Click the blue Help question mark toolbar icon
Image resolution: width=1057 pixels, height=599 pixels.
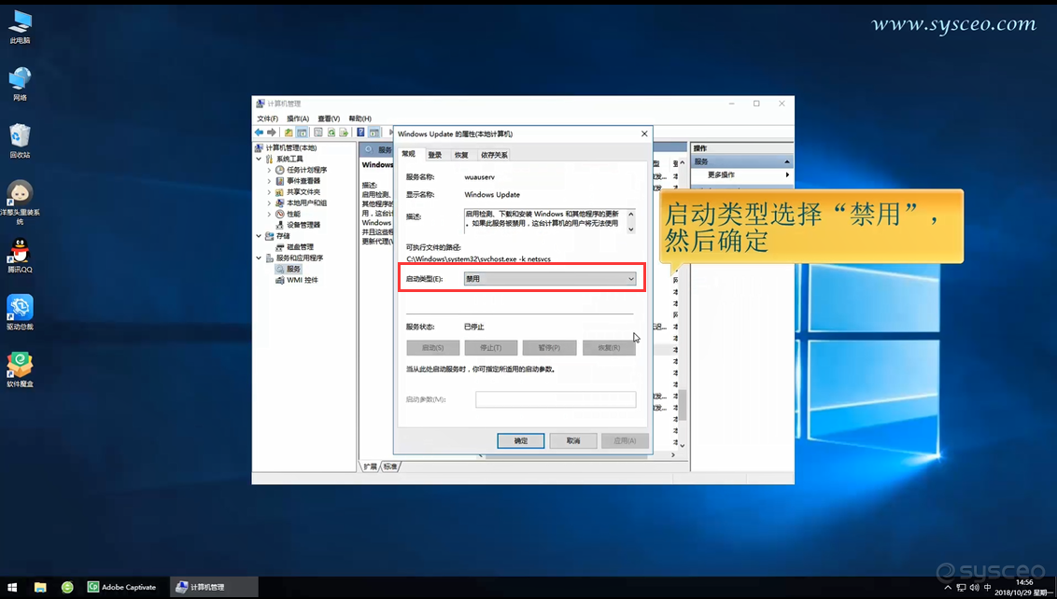pyautogui.click(x=360, y=132)
